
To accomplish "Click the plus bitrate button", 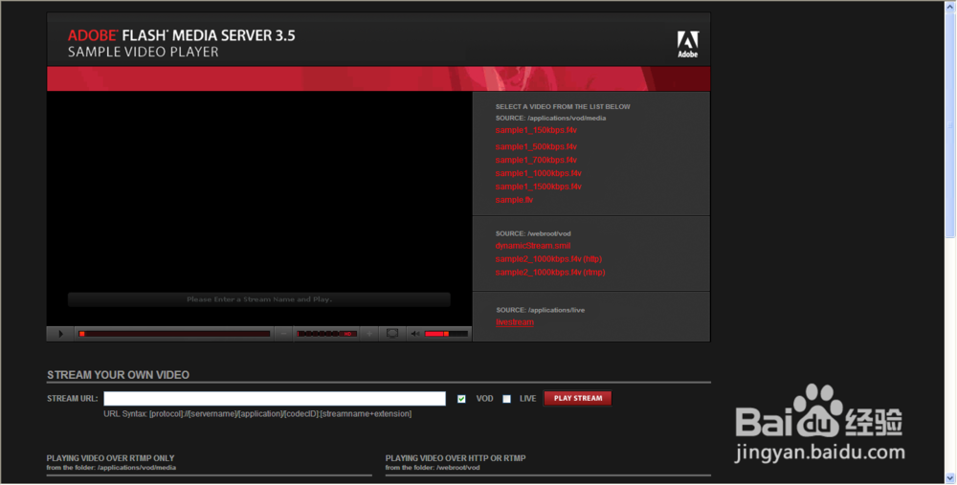I will pos(369,334).
